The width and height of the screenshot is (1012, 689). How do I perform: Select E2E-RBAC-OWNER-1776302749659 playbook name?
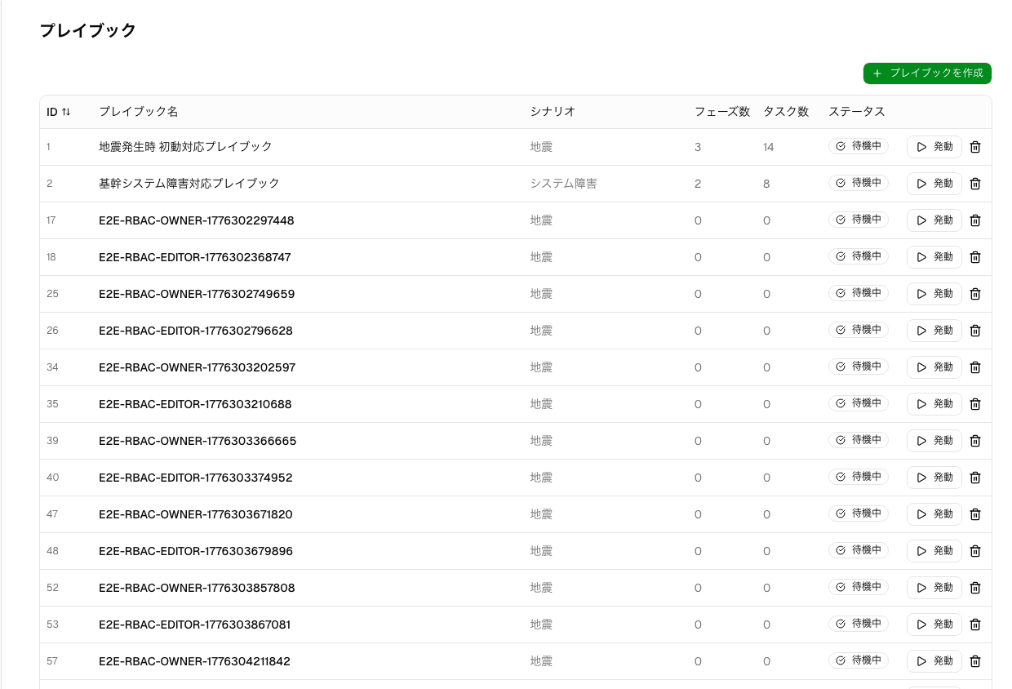[197, 294]
